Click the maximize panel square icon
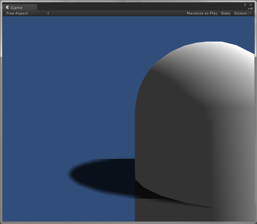This screenshot has width=257, height=224. point(245,5)
